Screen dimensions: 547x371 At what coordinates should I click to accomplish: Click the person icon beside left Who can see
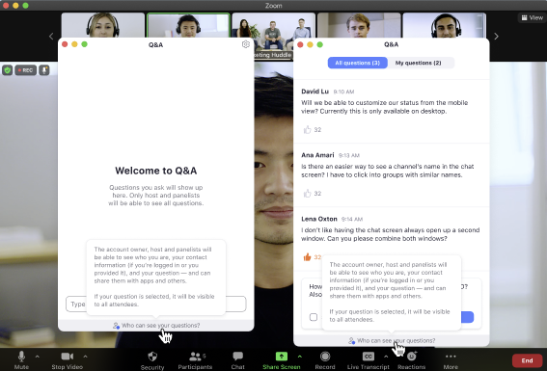(116, 326)
